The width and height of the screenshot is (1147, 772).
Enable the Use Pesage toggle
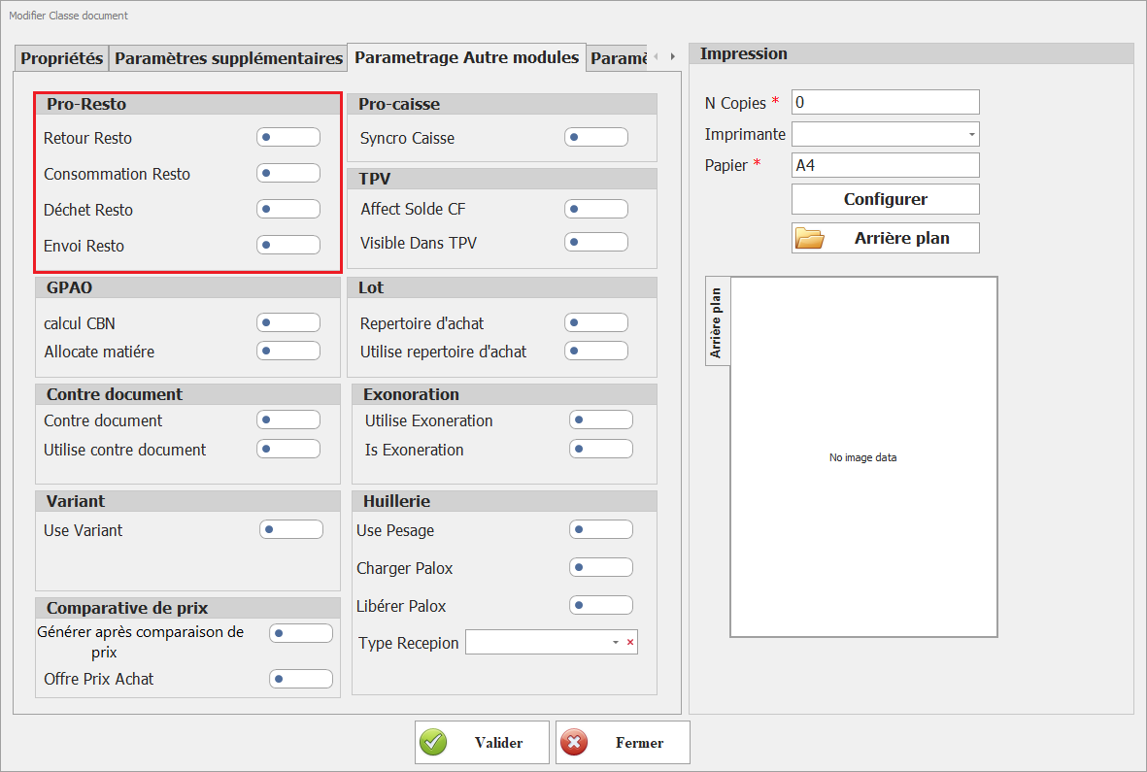click(600, 530)
